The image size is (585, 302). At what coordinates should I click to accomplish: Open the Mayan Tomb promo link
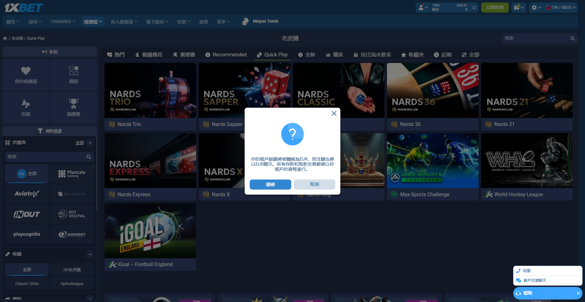pos(260,21)
